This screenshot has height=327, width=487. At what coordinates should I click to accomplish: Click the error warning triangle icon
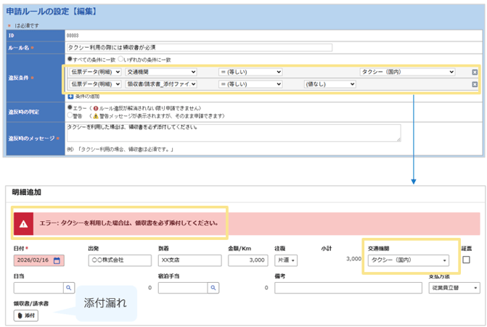(x=24, y=224)
